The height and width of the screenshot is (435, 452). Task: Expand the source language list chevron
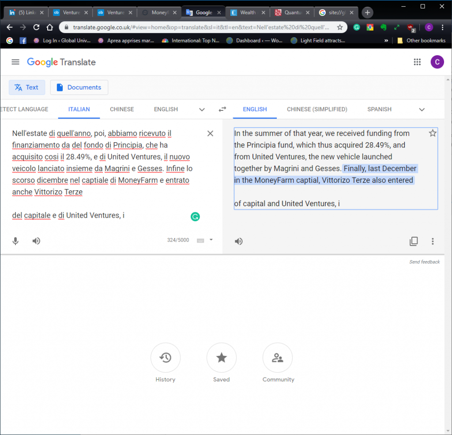click(202, 110)
